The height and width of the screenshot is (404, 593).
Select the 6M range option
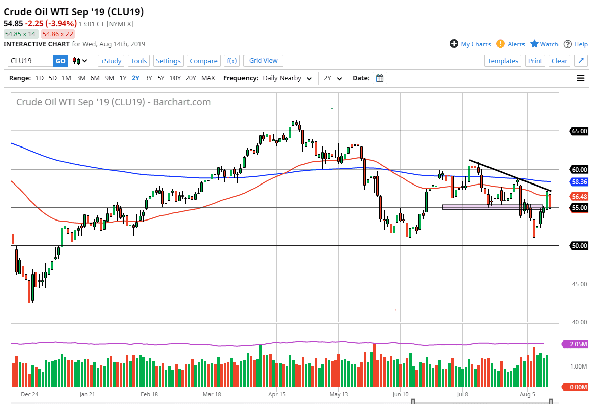94,78
